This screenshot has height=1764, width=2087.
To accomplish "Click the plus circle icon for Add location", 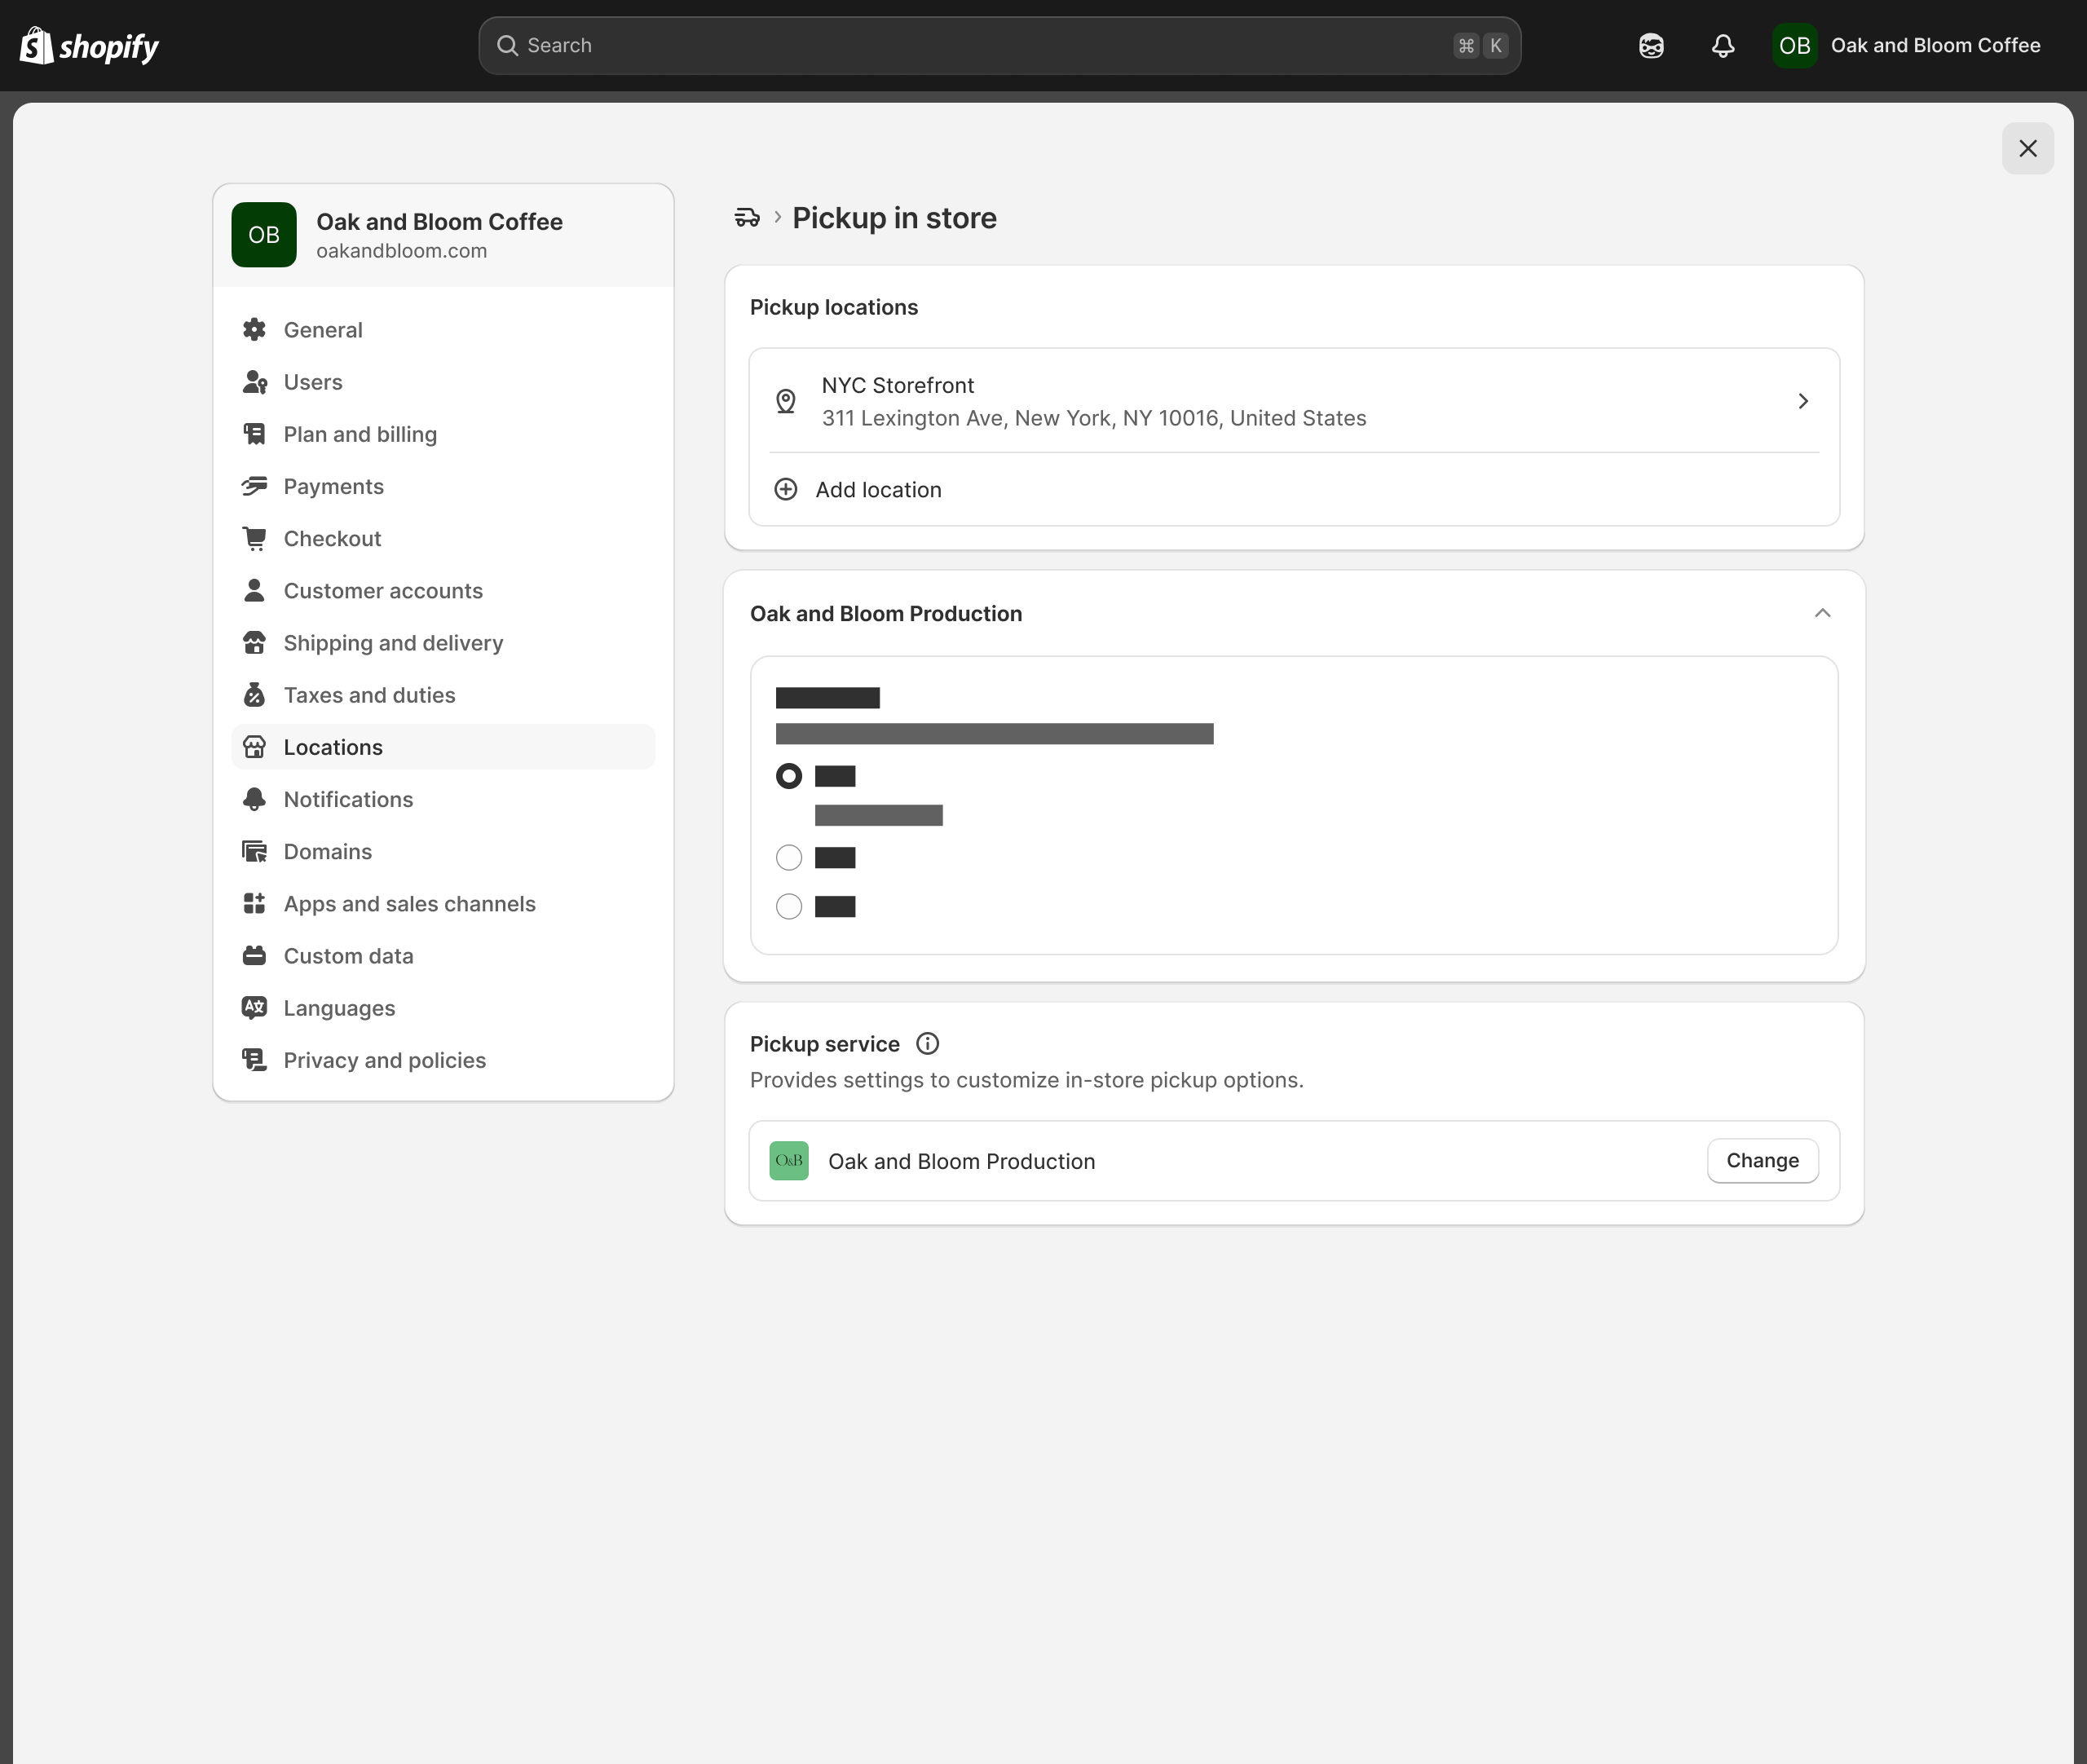I will coord(786,489).
